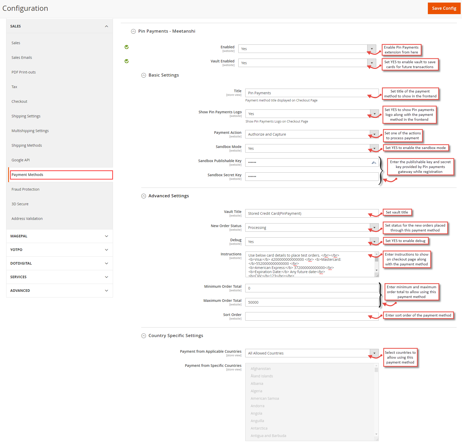Image resolution: width=462 pixels, height=447 pixels.
Task: Open Payment from Applicable Countries dropdown
Action: tap(312, 353)
